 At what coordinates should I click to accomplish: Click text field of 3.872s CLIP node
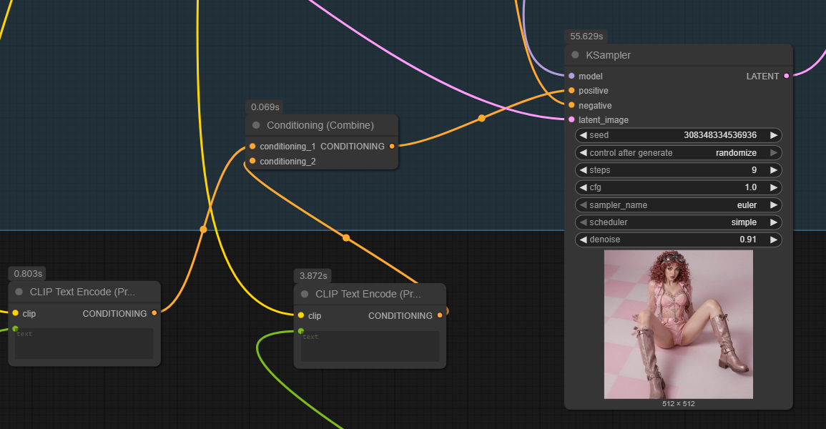370,346
